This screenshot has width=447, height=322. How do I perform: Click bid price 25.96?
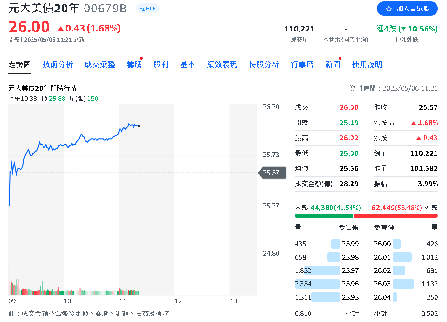[x=351, y=284]
